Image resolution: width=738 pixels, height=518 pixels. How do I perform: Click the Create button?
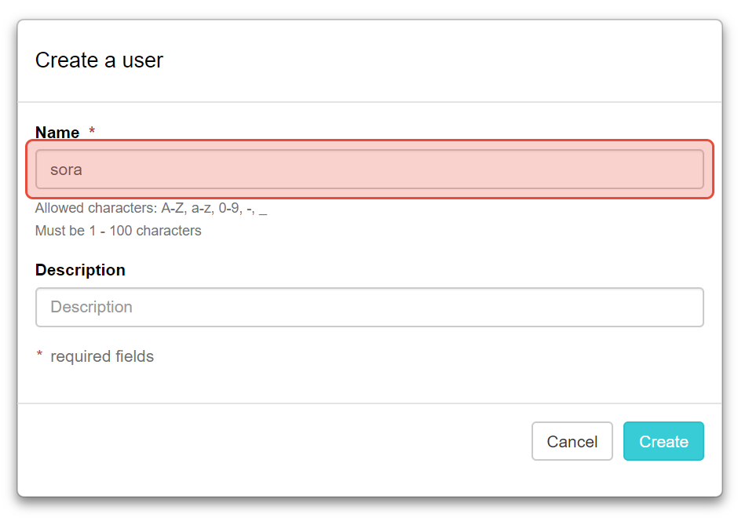point(663,442)
